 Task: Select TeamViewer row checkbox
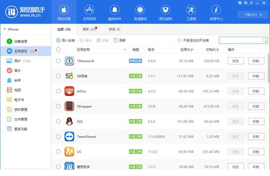[x=58, y=136]
